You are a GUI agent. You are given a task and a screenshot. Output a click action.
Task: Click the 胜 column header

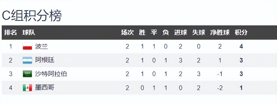pos(142,32)
